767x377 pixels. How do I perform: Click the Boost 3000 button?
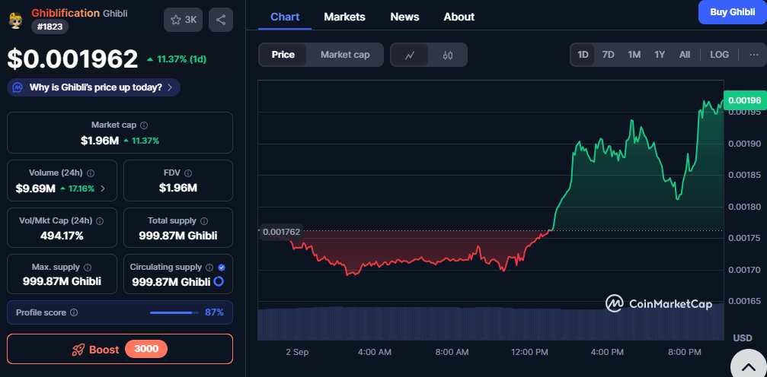[x=120, y=349]
